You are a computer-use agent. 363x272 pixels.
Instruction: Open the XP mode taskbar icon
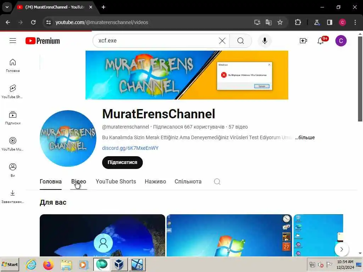click(137, 264)
